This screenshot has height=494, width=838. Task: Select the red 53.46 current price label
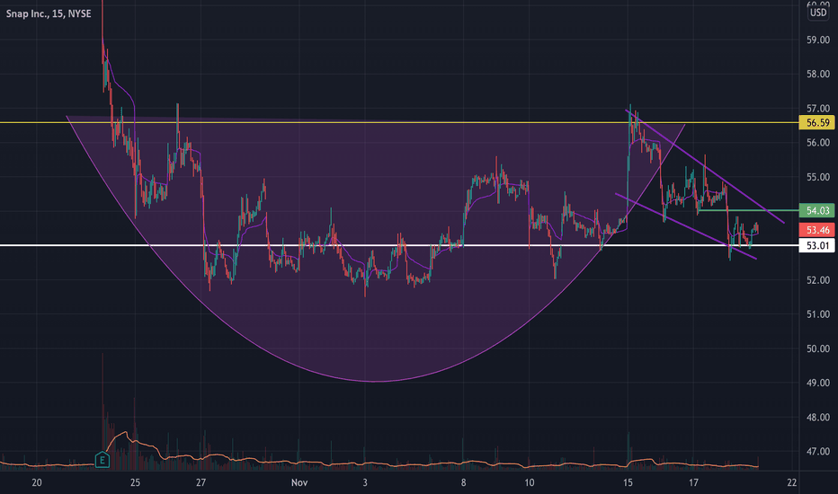(x=816, y=230)
